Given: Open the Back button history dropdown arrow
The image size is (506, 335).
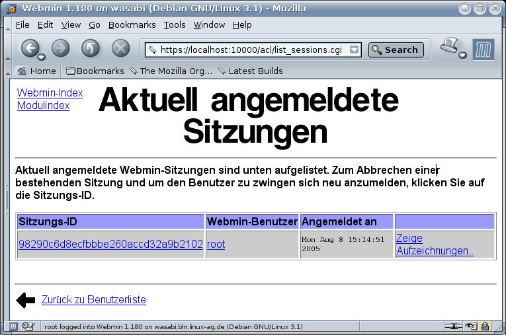Looking at the screenshot, I should [x=41, y=57].
